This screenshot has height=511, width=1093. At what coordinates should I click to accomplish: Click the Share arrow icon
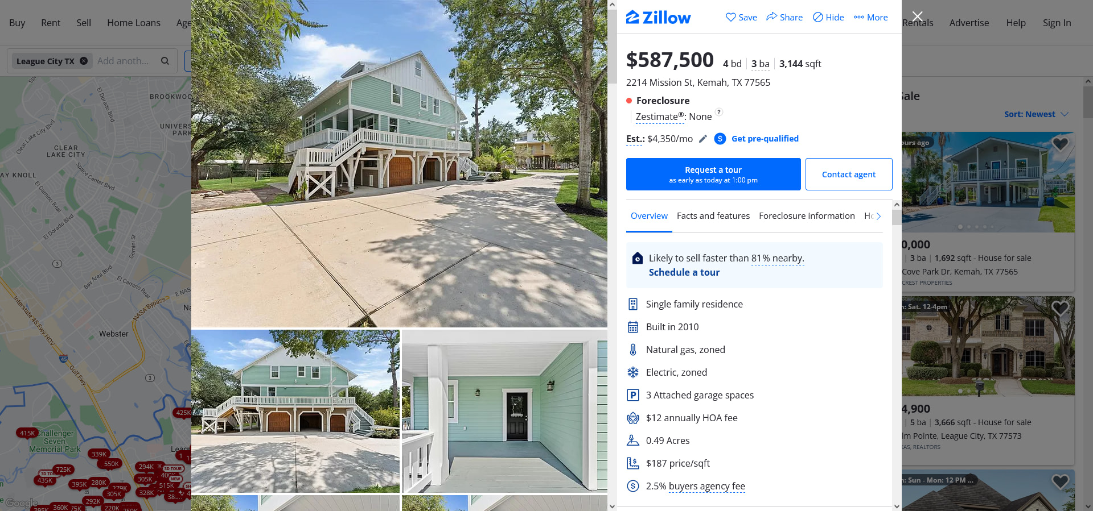click(772, 16)
